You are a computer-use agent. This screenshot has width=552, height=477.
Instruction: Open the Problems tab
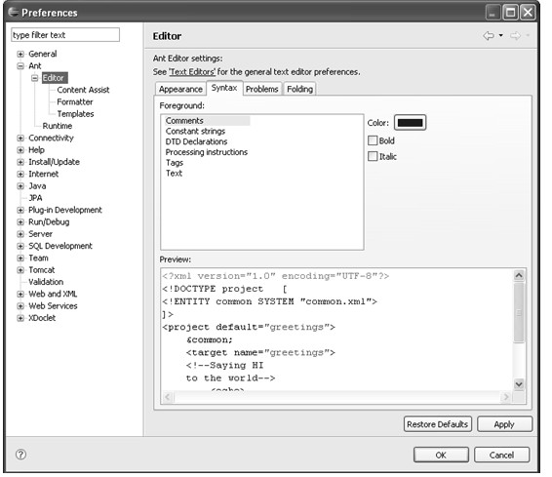coord(262,89)
